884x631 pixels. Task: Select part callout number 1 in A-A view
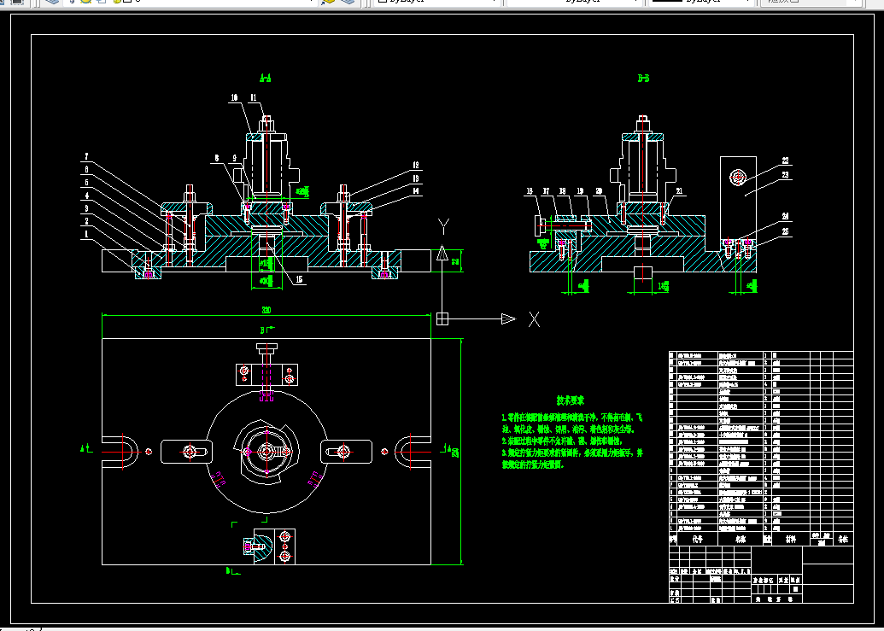[86, 233]
